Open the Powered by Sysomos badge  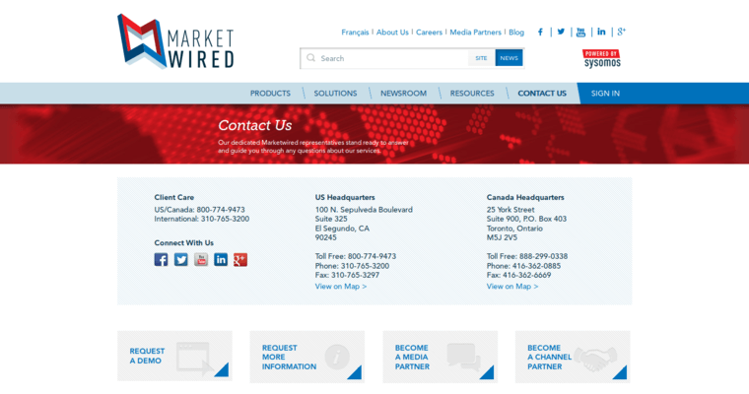point(601,59)
